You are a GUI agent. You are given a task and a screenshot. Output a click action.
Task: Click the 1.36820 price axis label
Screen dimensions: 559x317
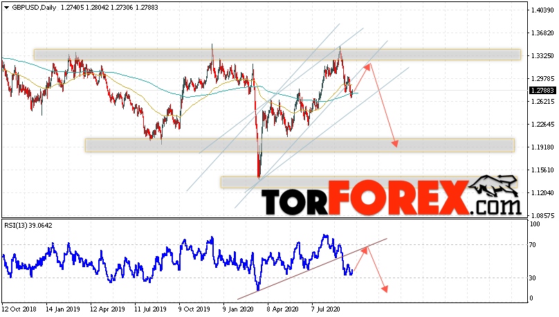coord(542,33)
